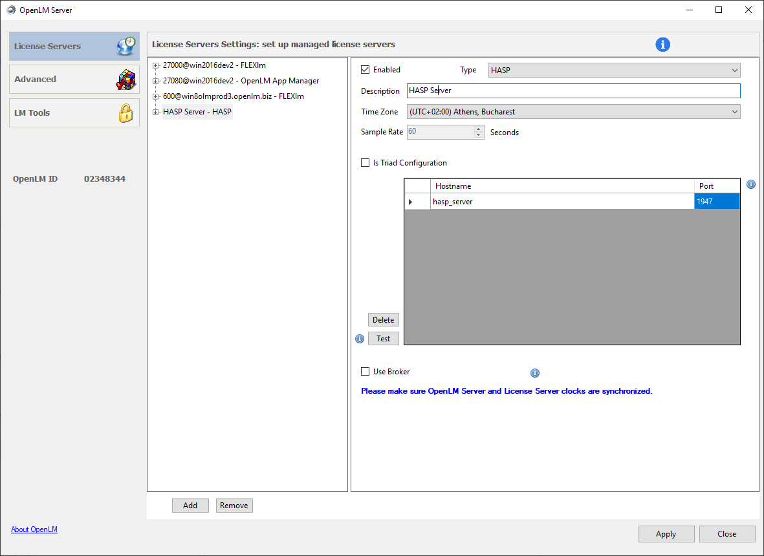Enable the Is Triad Configuration checkbox

coord(366,163)
